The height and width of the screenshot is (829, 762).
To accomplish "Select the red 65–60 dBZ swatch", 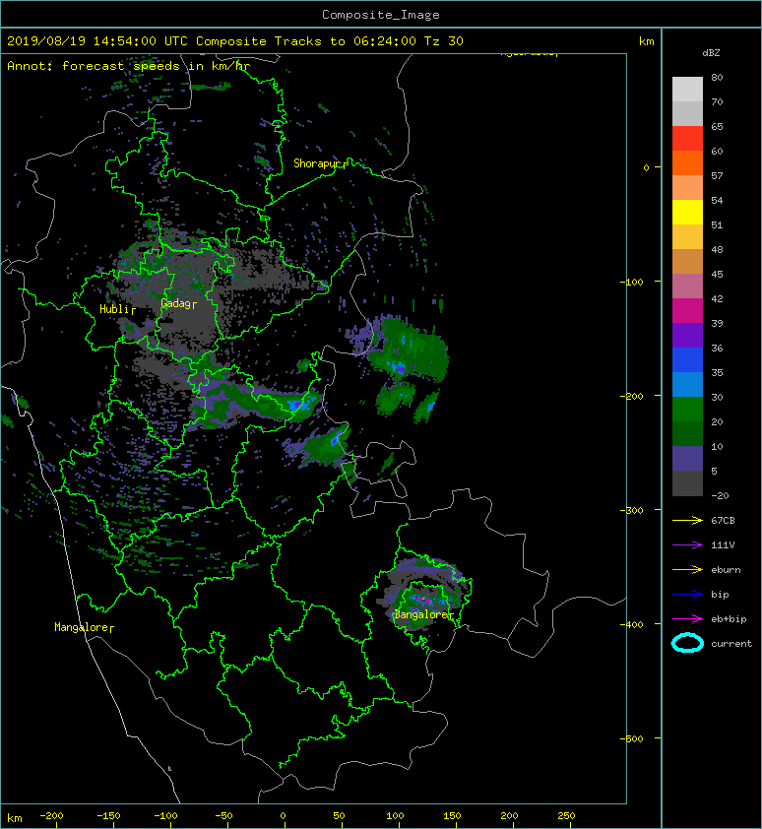I will point(687,139).
